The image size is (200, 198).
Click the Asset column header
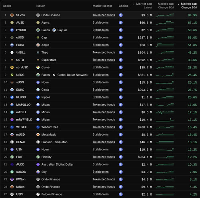click(x=7, y=6)
